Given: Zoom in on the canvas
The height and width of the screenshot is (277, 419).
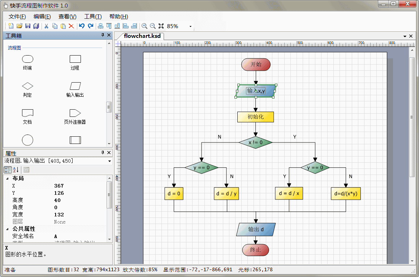Looking at the screenshot, I should (x=144, y=26).
